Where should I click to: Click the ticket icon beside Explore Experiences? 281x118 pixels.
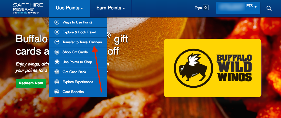point(57,82)
